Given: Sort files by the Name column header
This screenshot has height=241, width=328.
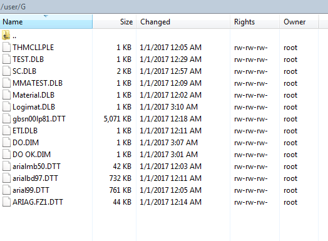Looking at the screenshot, I should [x=46, y=22].
